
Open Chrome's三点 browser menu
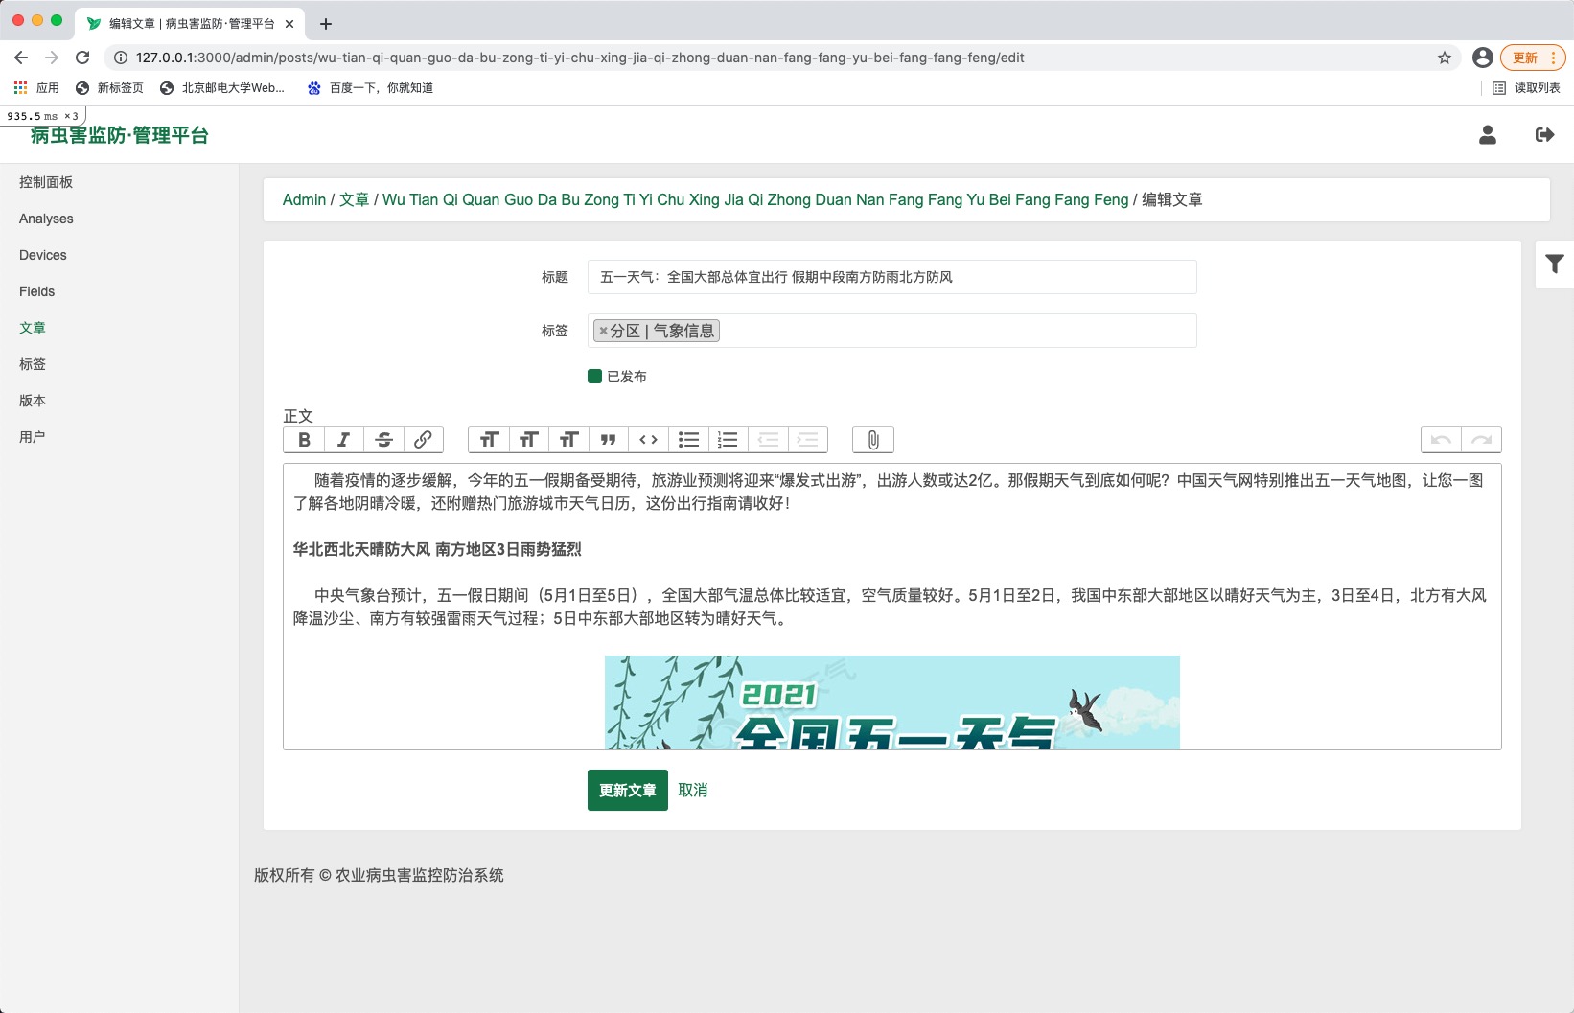(1556, 58)
